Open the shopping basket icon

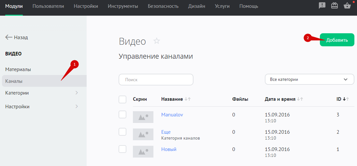tap(347, 6)
